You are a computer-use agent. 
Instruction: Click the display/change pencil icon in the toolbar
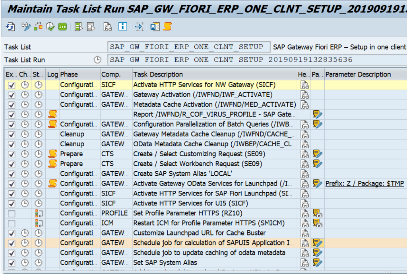click(x=25, y=27)
